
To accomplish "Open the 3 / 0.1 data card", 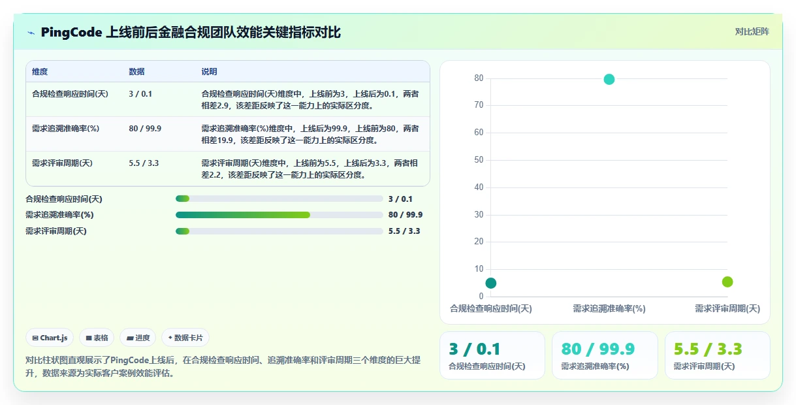I will (x=492, y=355).
